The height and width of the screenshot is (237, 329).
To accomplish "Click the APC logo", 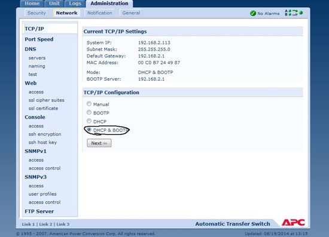I will point(293,222).
